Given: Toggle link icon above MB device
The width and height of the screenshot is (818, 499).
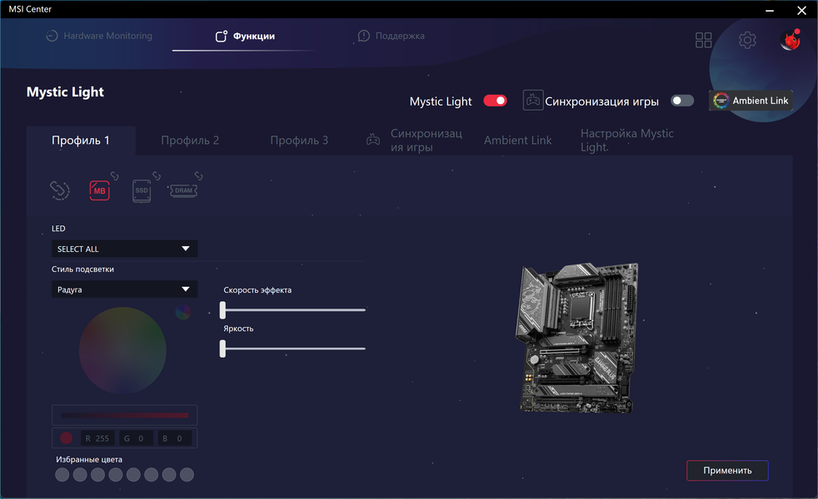Looking at the screenshot, I should [x=114, y=176].
